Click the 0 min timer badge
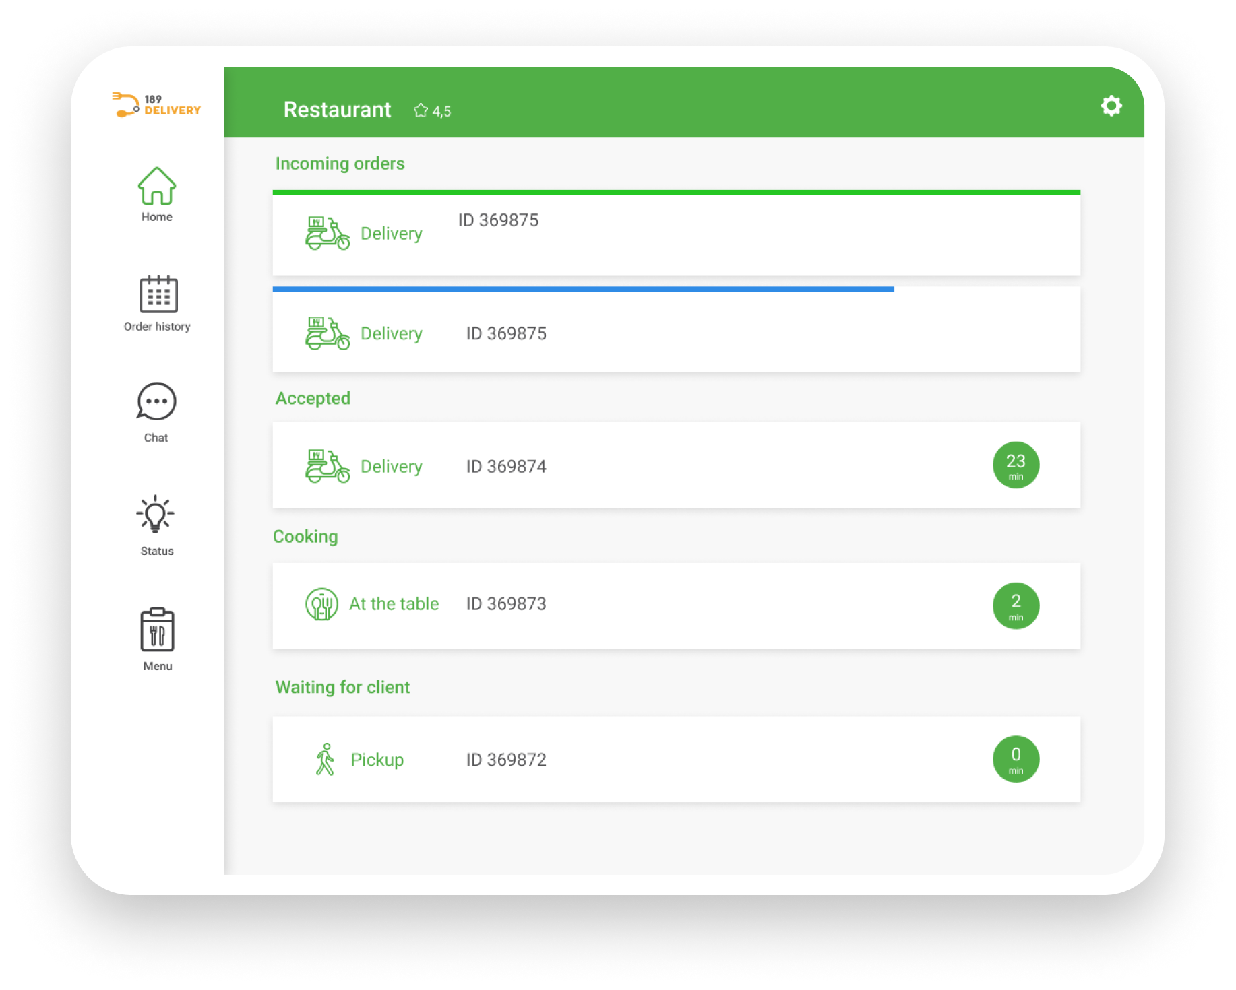This screenshot has height=990, width=1236. (x=1016, y=759)
